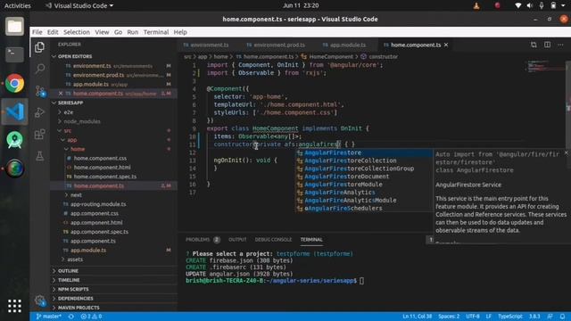571x321 pixels.
Task: Open the Run and Debug view
Action: [x=39, y=112]
